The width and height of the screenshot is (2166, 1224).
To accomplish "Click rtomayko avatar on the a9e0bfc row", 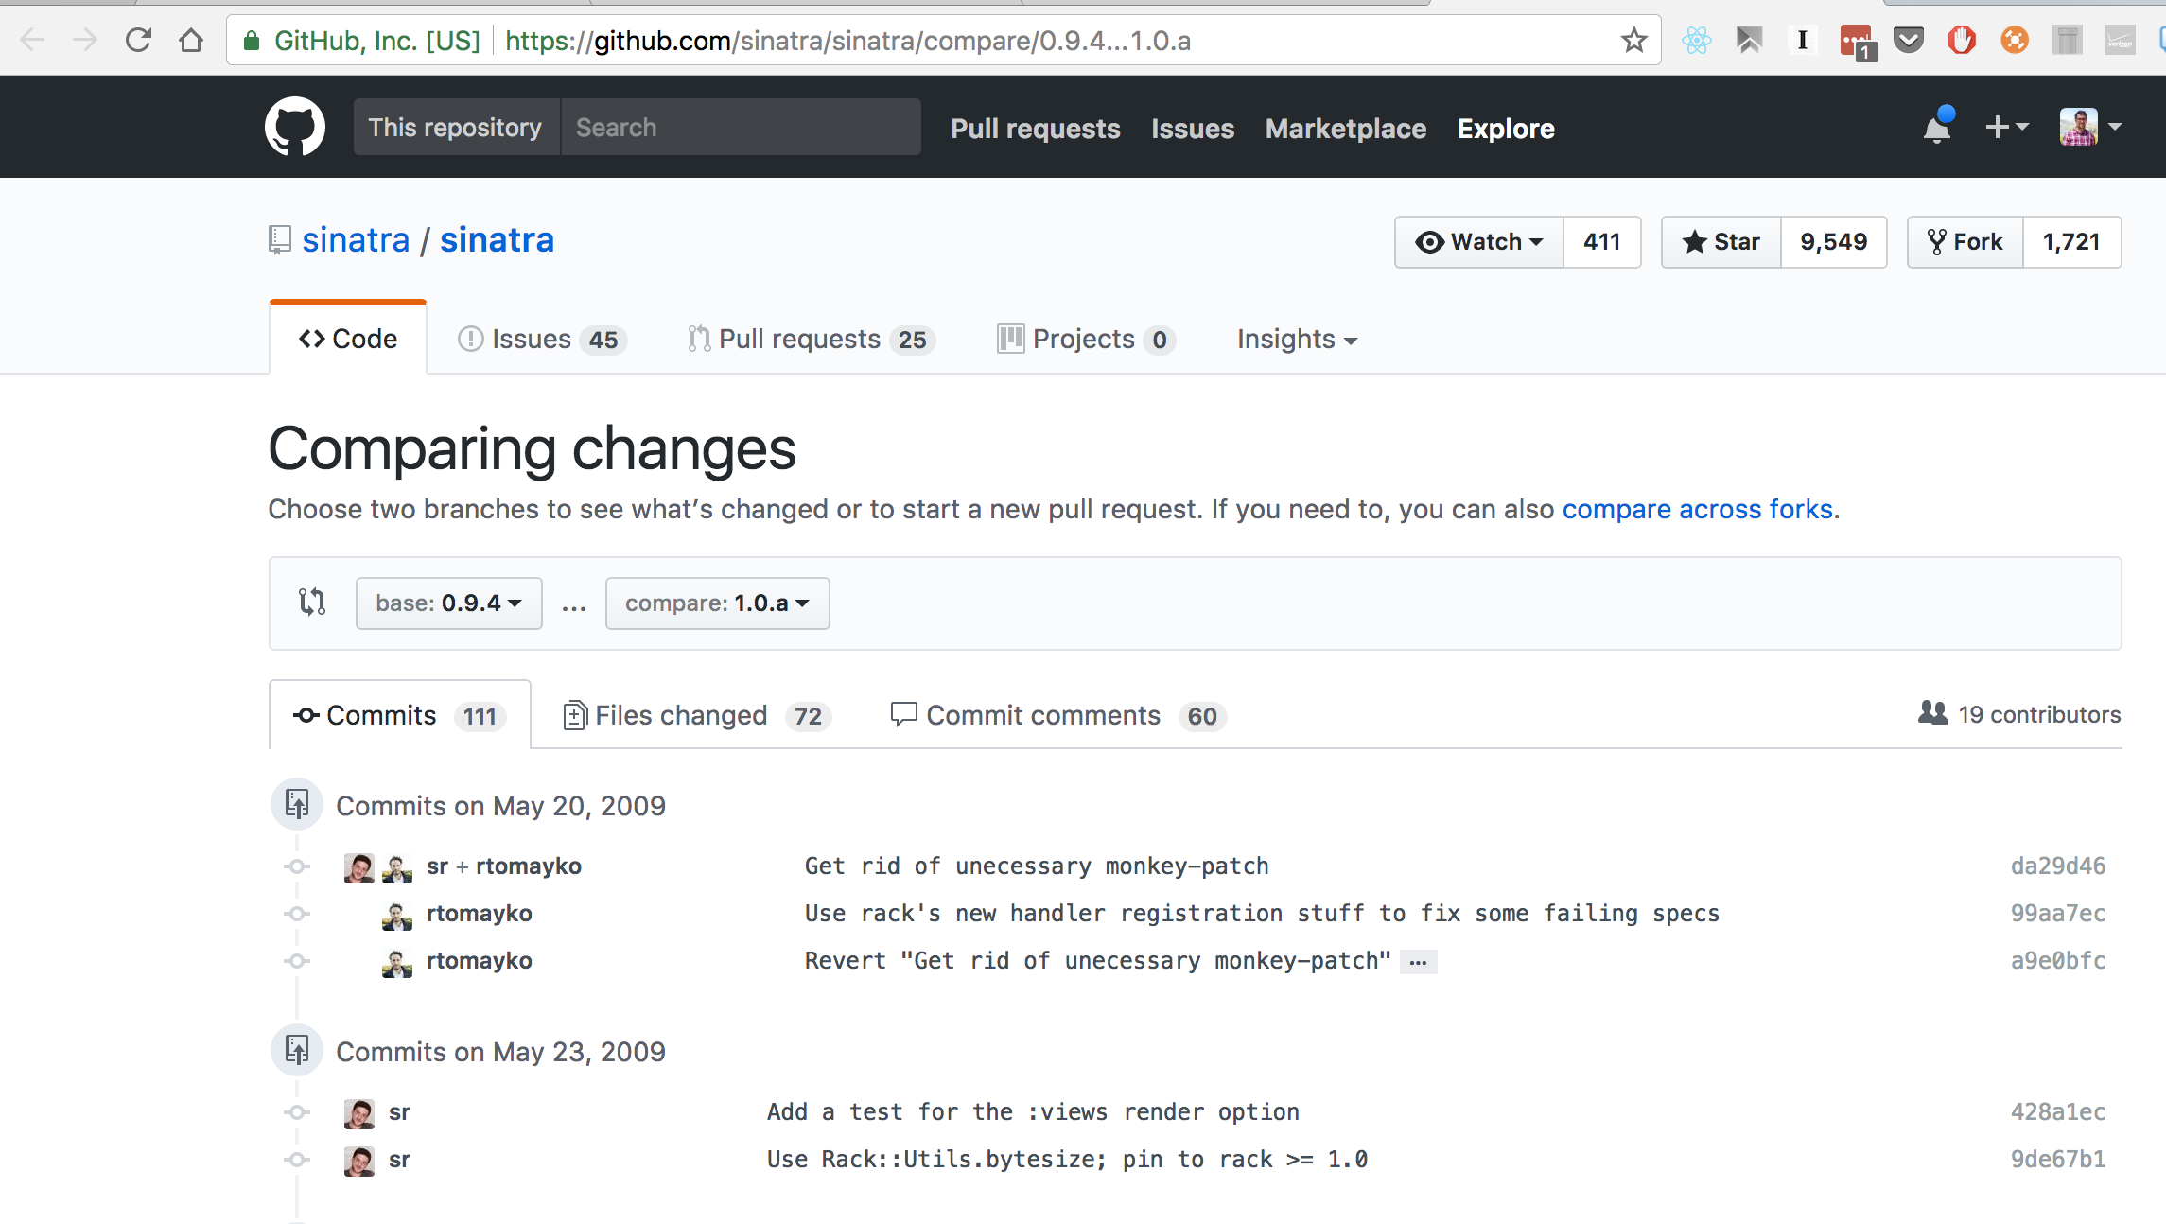I will (397, 963).
